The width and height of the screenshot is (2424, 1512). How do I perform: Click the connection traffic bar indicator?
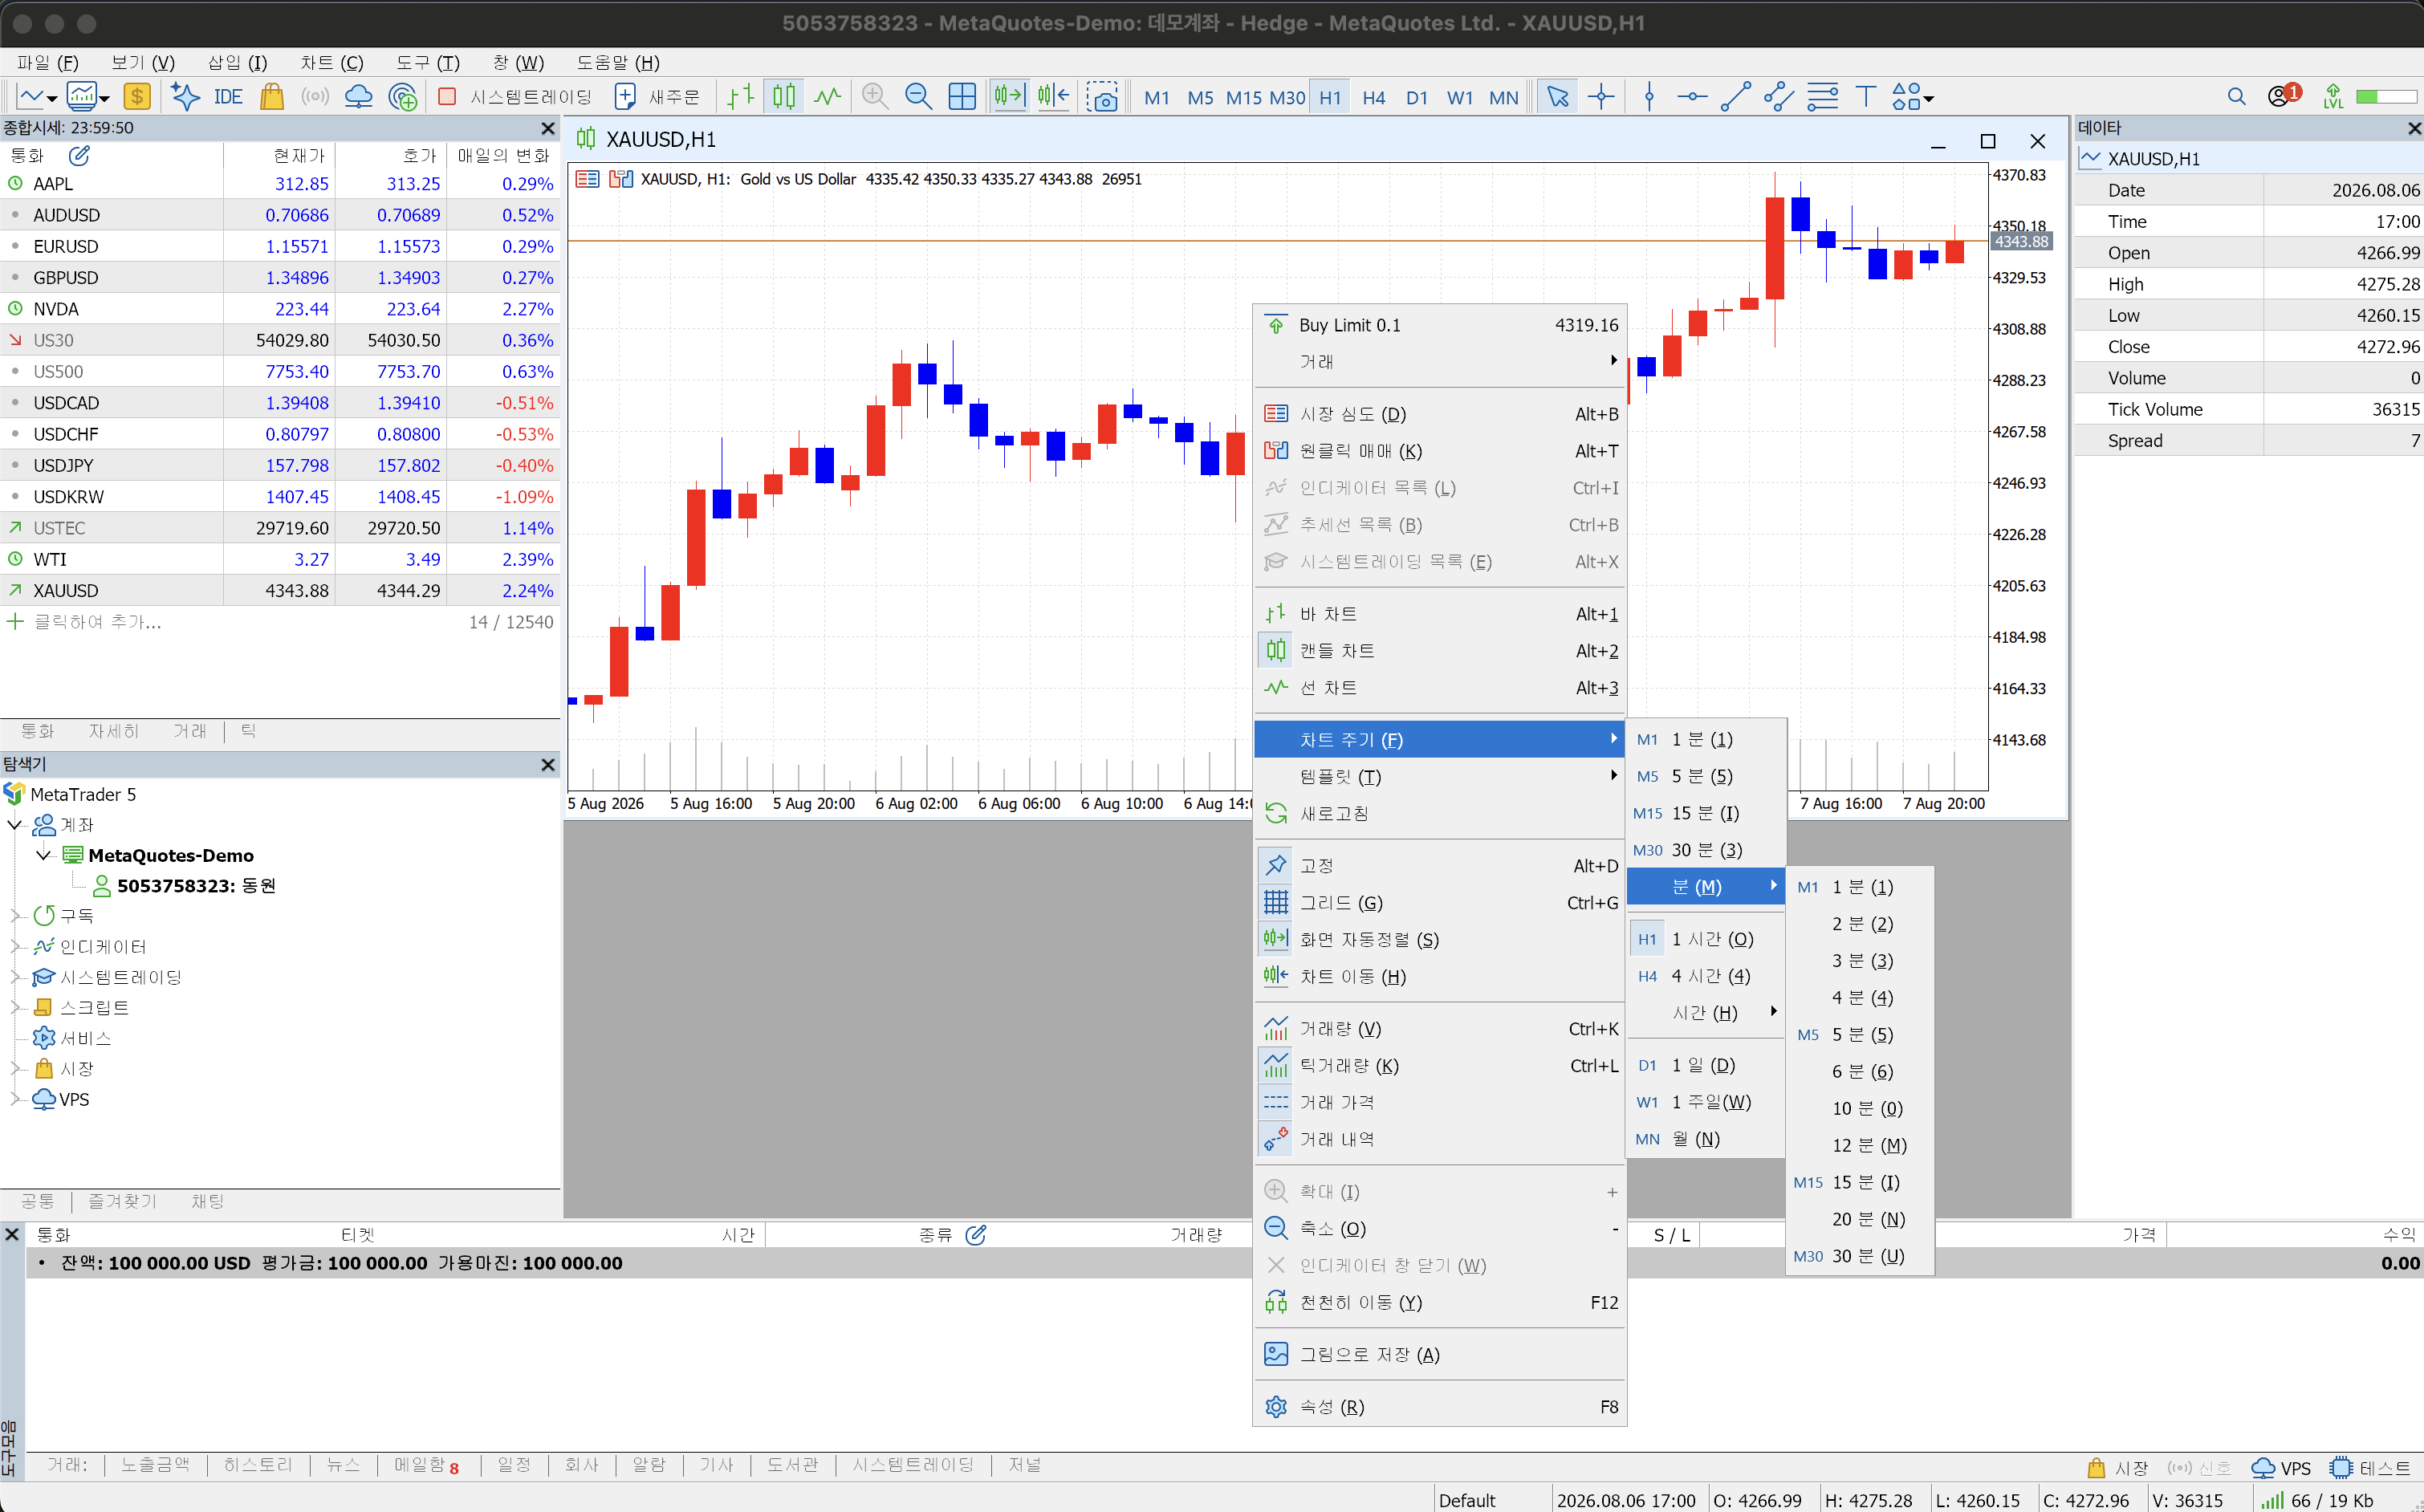point(2386,97)
